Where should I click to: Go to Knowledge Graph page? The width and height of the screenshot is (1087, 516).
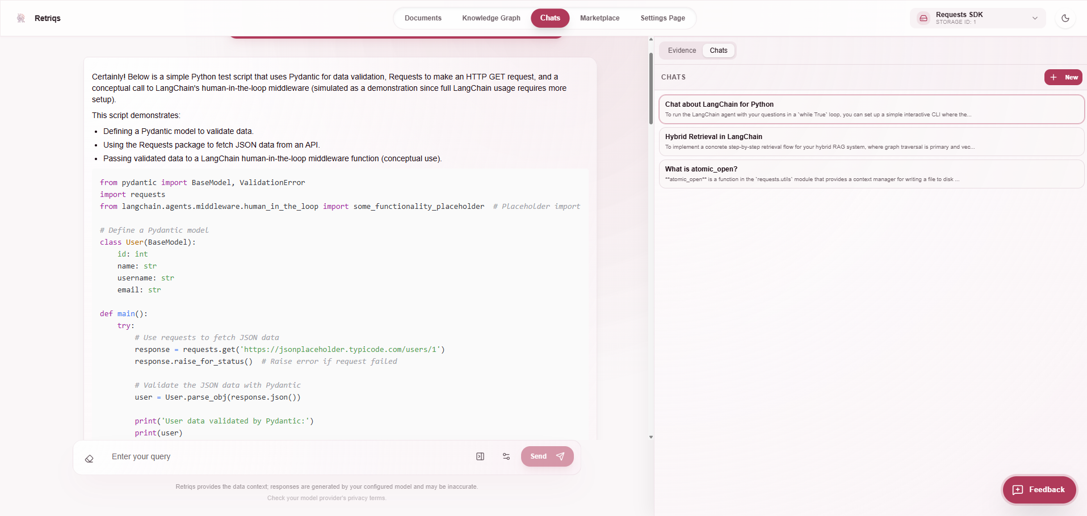pyautogui.click(x=491, y=18)
